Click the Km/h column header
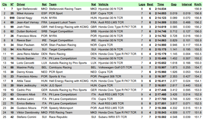The width and height of the screenshot is (204, 119). click(x=198, y=5)
